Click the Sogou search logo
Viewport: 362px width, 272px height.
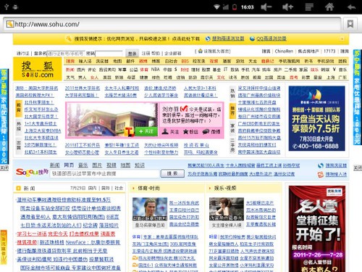(x=32, y=172)
